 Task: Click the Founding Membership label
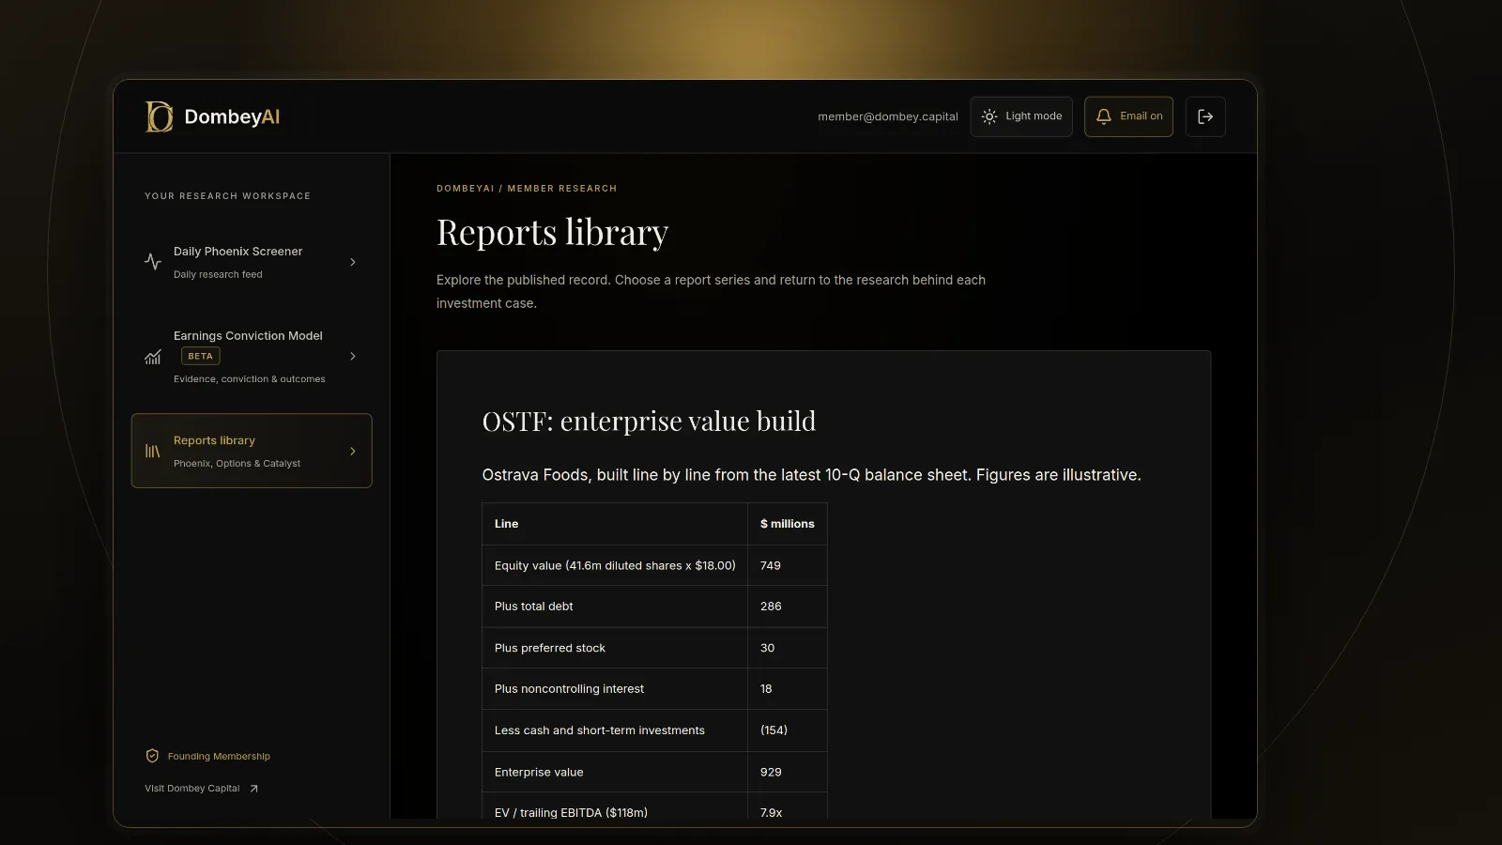tap(219, 756)
